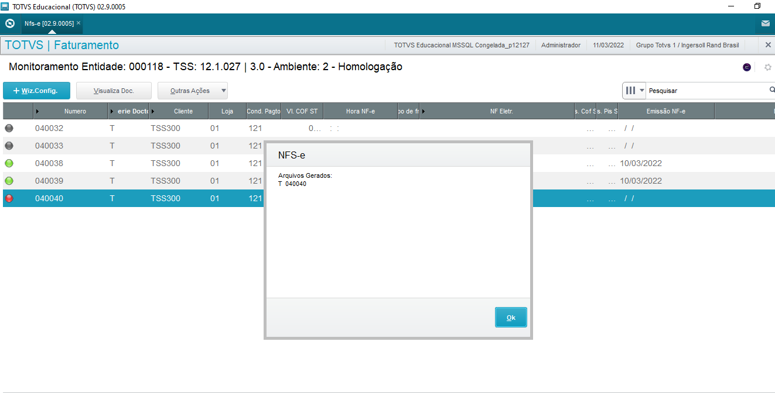This screenshot has height=393, width=775.
Task: Select the row number 040032
Action: tap(49, 128)
